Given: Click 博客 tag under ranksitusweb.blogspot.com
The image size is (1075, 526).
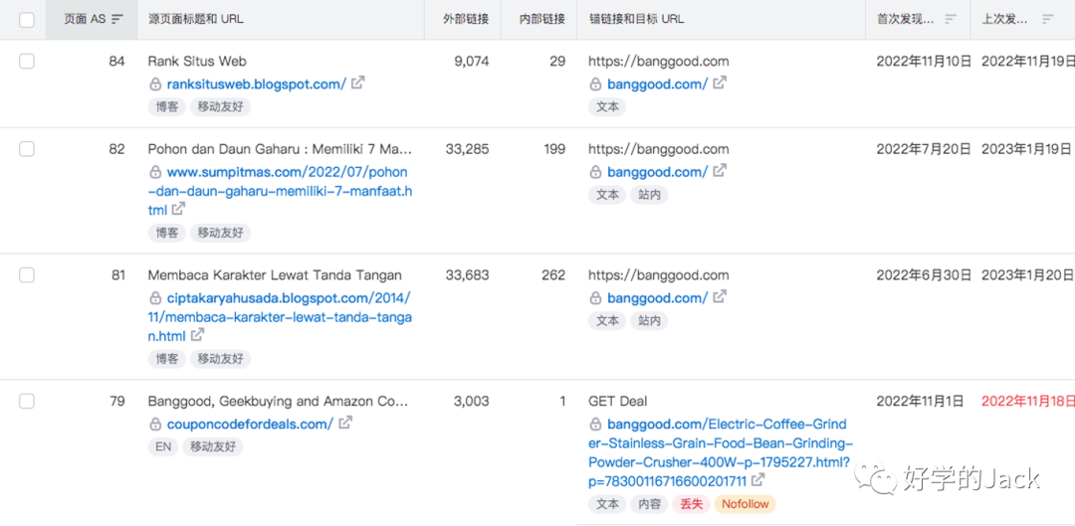Looking at the screenshot, I should pos(166,106).
